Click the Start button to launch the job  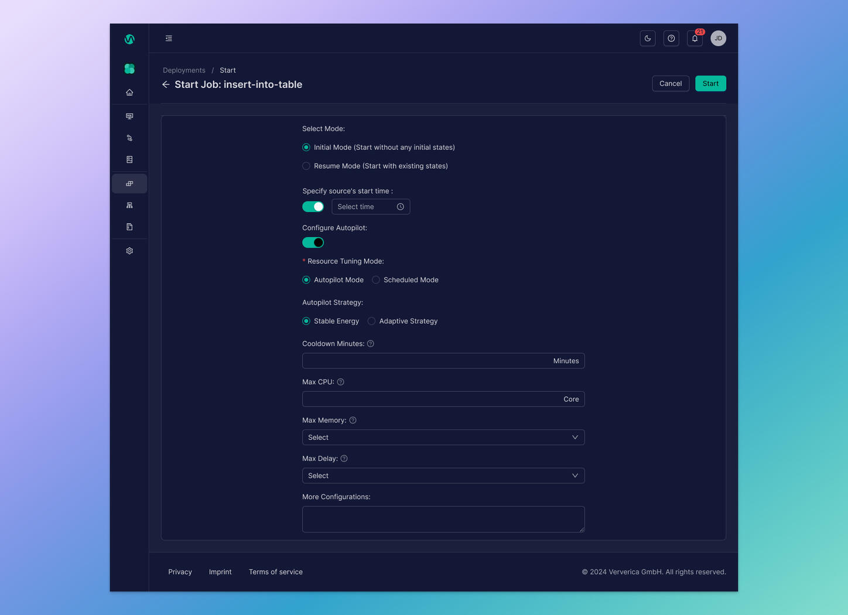[x=710, y=83]
